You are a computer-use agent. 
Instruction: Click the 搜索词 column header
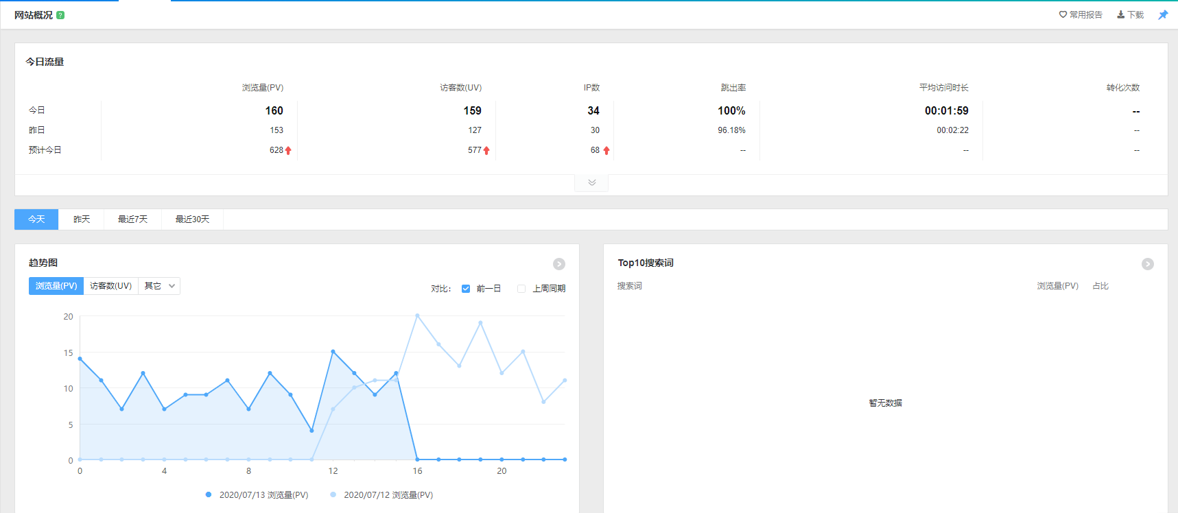[x=630, y=286]
